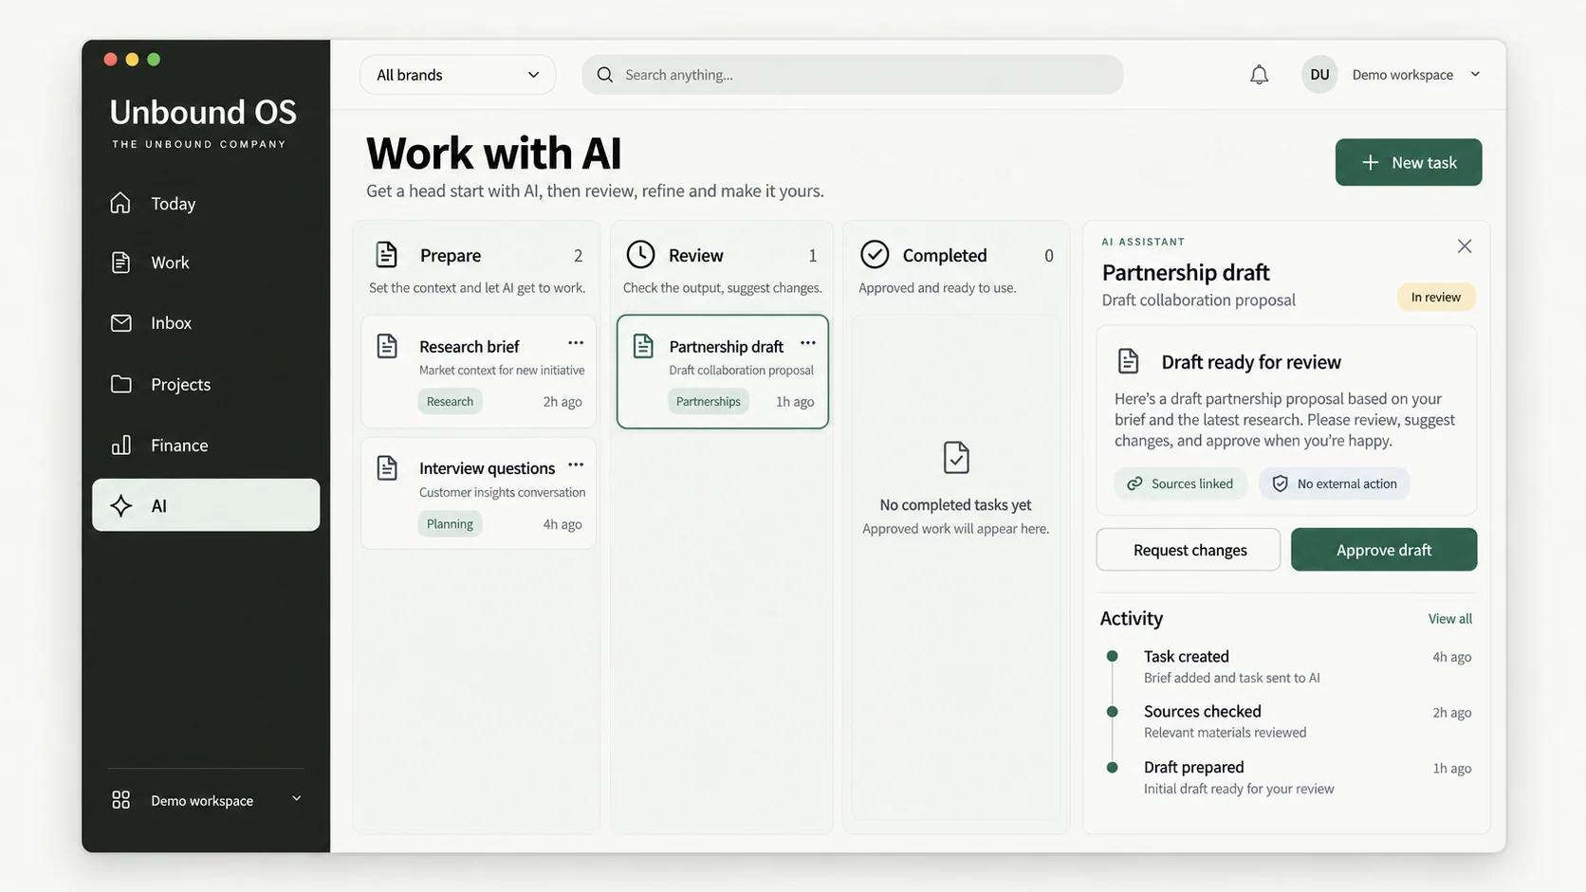Image resolution: width=1586 pixels, height=892 pixels.
Task: Click the Sources linked chip
Action: click(x=1180, y=483)
